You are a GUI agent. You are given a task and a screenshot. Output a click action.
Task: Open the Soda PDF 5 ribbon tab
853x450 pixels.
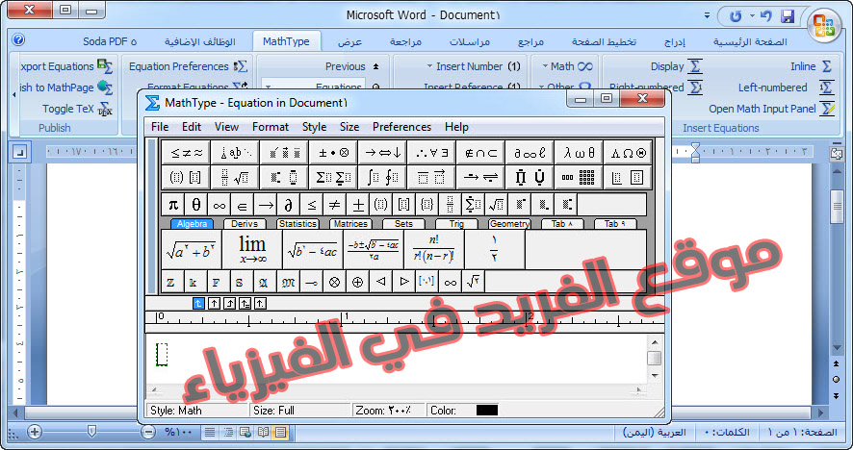click(110, 41)
